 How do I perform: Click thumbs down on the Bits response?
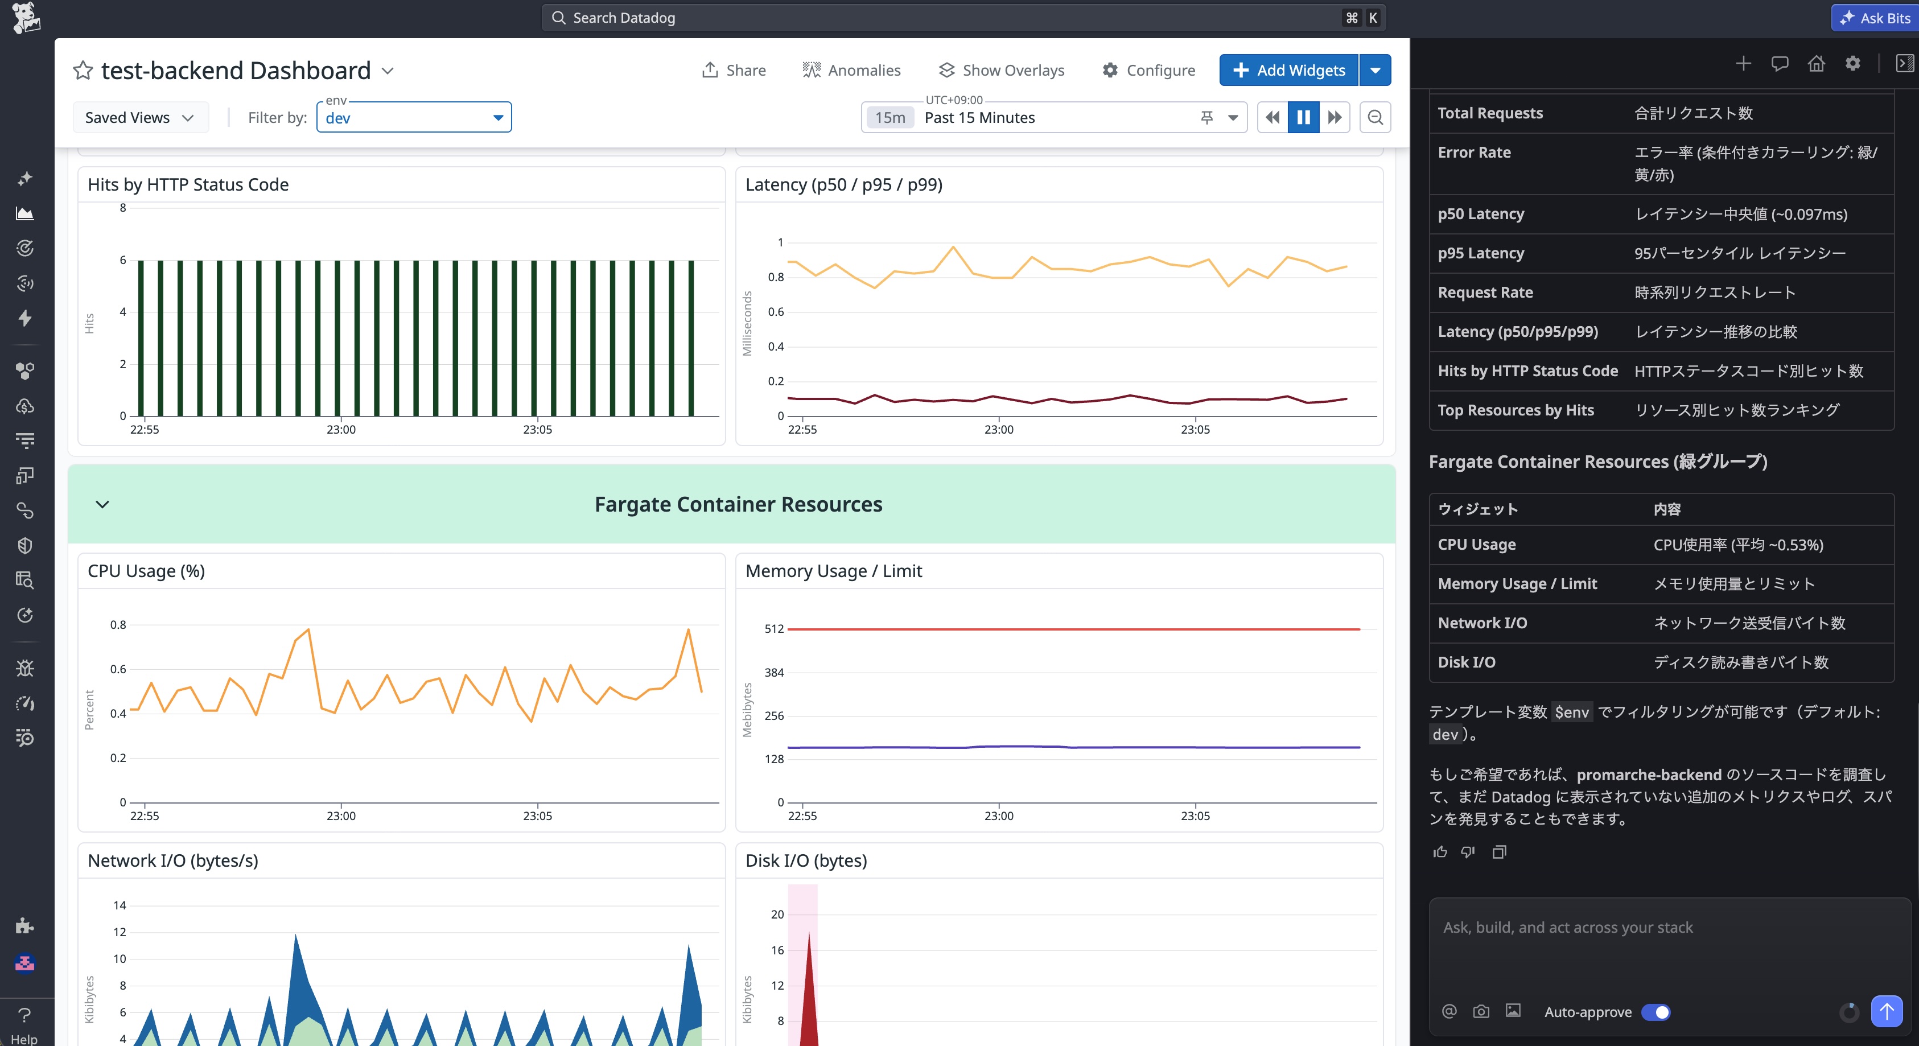pyautogui.click(x=1468, y=851)
